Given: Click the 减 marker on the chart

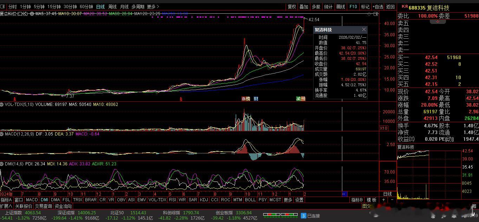Looking at the screenshot, I should (298, 99).
